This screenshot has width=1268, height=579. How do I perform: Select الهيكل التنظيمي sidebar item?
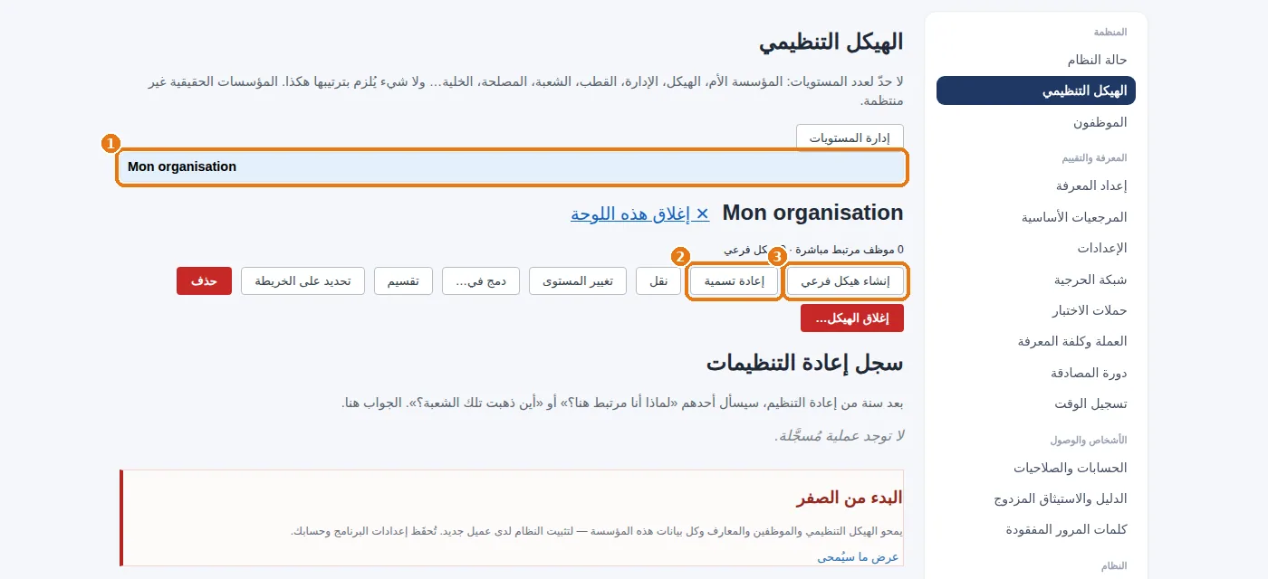pos(1035,90)
